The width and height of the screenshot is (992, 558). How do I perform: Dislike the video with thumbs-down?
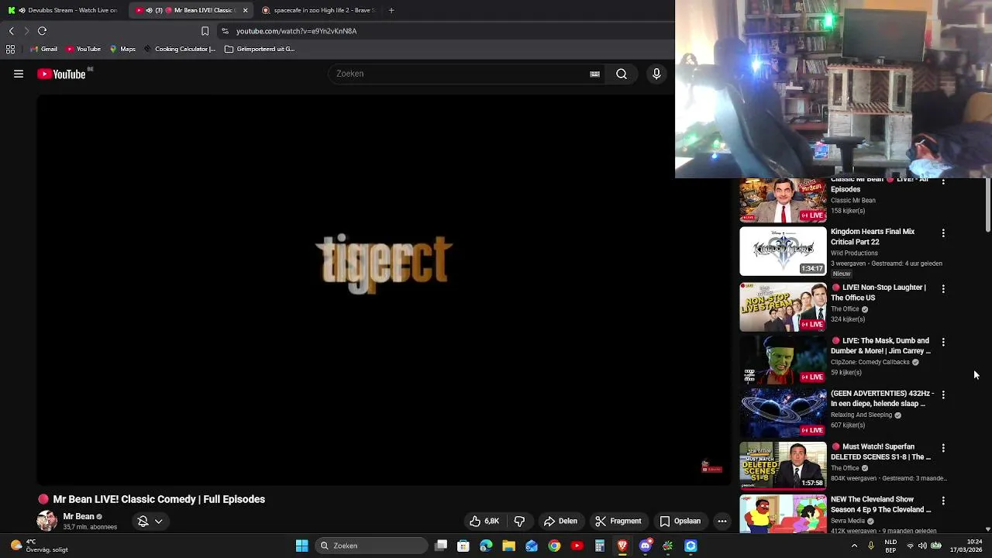[x=519, y=521]
